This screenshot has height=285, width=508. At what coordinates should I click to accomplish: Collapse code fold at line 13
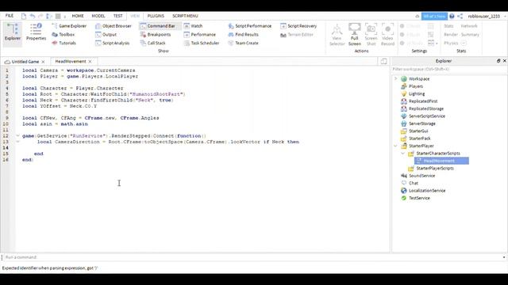(17, 142)
